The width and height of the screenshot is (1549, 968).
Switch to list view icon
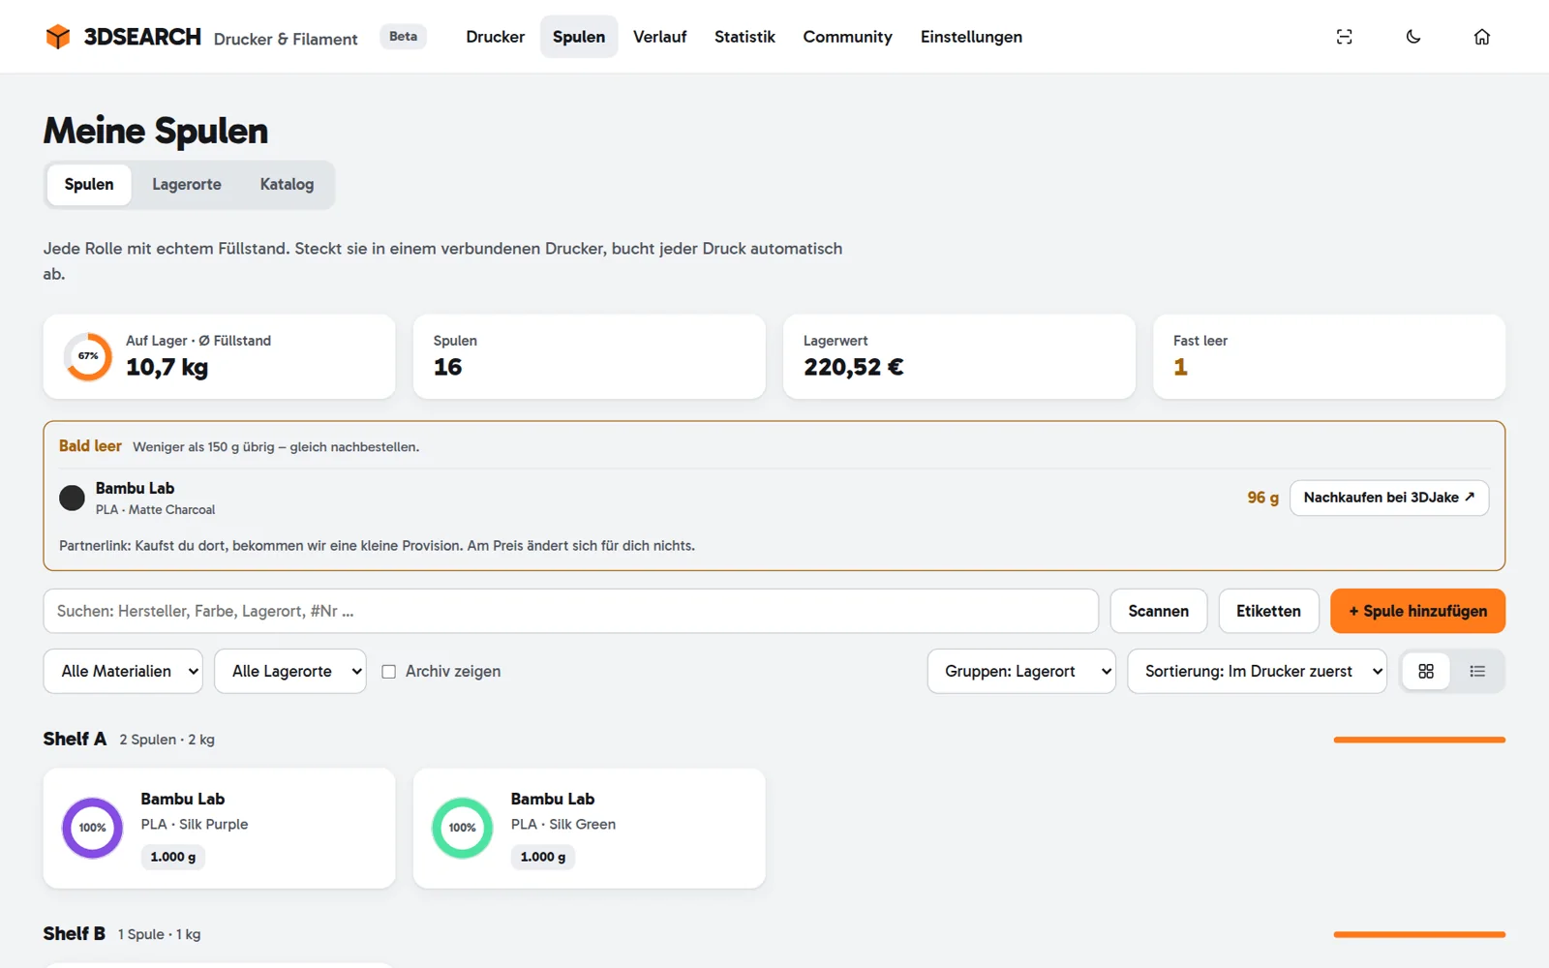click(1477, 671)
